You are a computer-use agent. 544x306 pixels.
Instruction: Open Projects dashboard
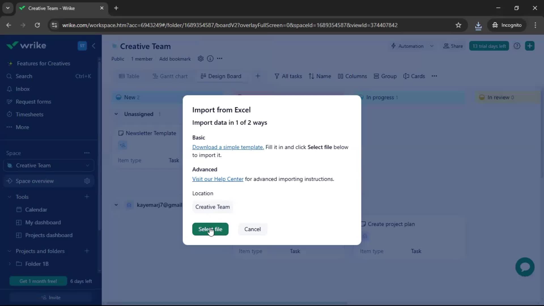coord(49,235)
